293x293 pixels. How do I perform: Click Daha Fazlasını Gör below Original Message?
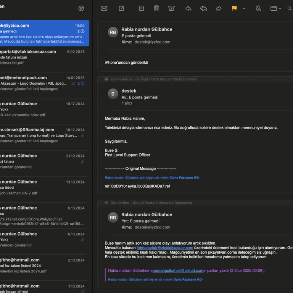185,177
